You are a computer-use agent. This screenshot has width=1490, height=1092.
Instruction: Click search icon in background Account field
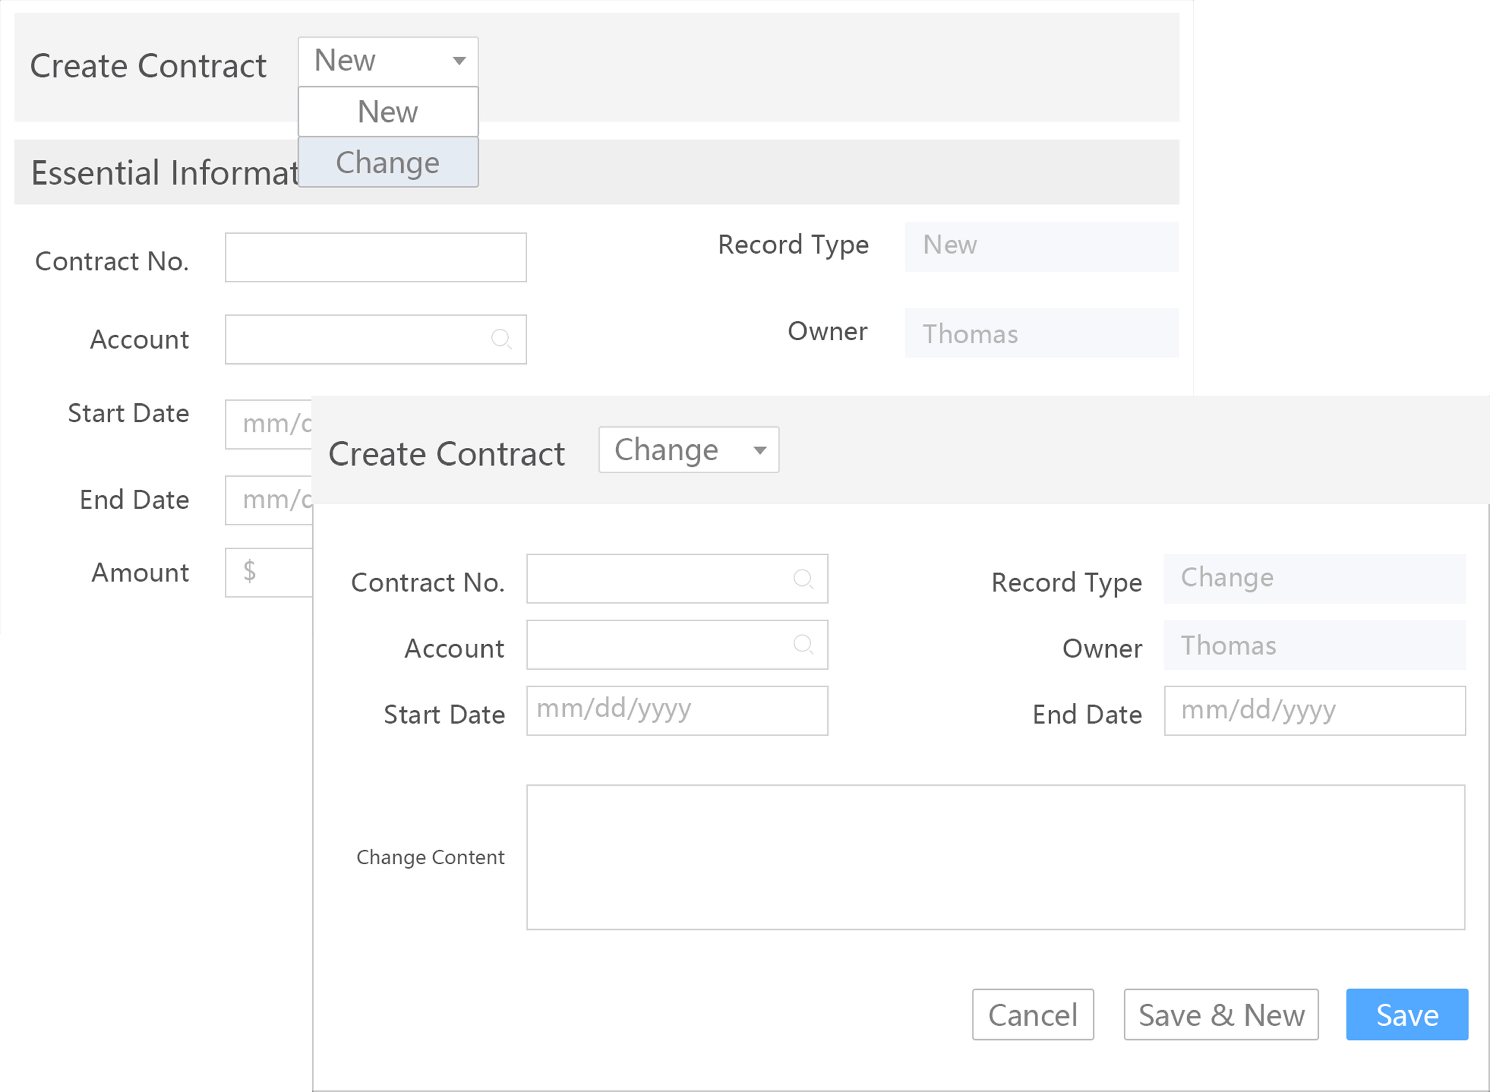pyautogui.click(x=501, y=339)
